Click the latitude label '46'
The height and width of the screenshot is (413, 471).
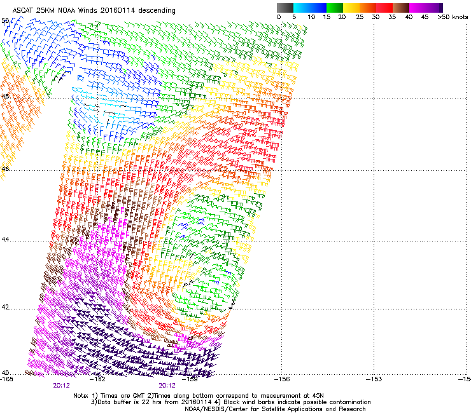point(5,169)
